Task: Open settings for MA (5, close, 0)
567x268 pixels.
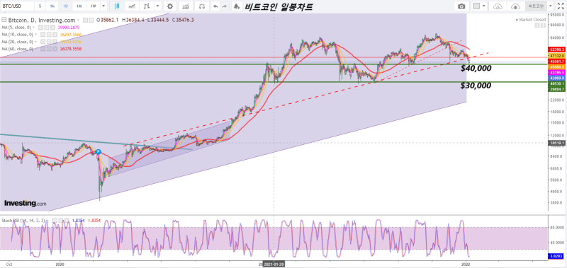Action: pyautogui.click(x=46, y=28)
